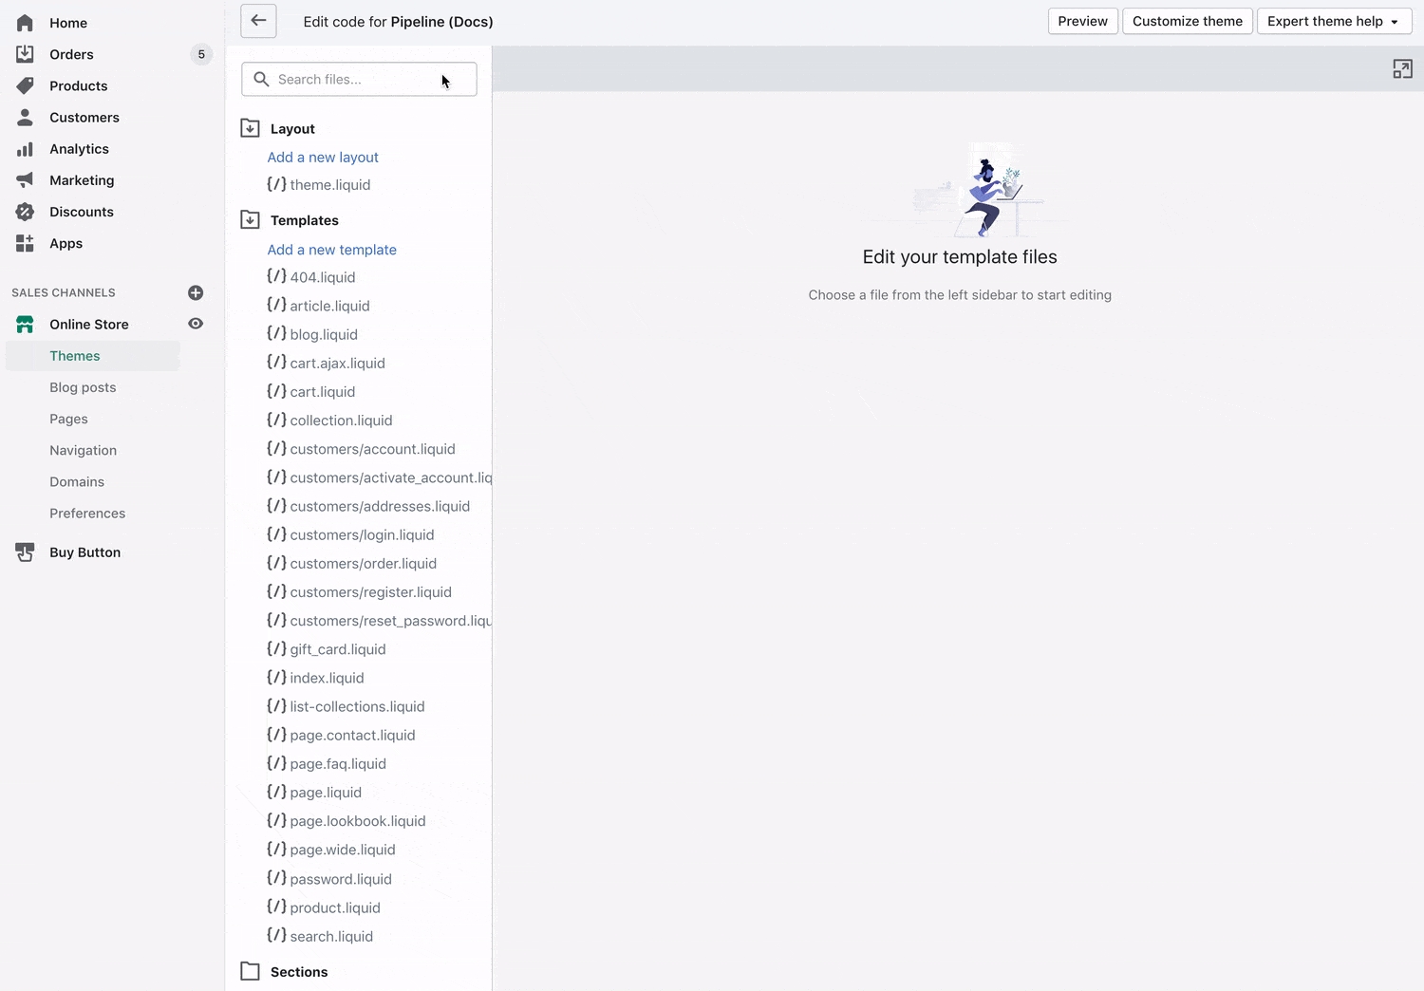Open Preferences menu item

pos(87,514)
